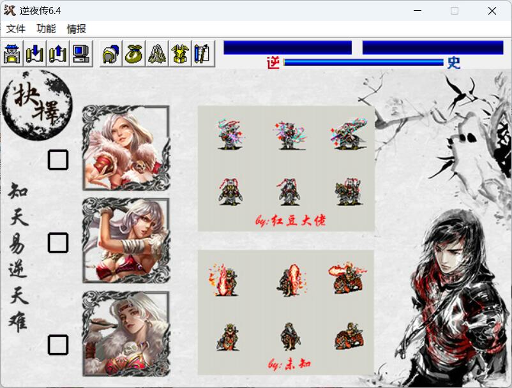The width and height of the screenshot is (512, 388).
Task: Click the computer monitor toolbar icon
Action: point(81,54)
